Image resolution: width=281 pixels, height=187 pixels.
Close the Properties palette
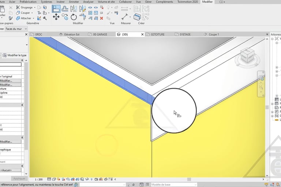pyautogui.click(x=26, y=34)
